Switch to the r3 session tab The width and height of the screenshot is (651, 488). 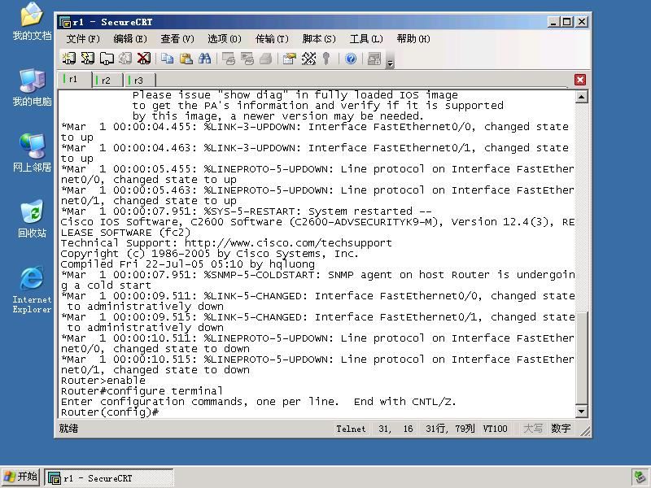(140, 80)
